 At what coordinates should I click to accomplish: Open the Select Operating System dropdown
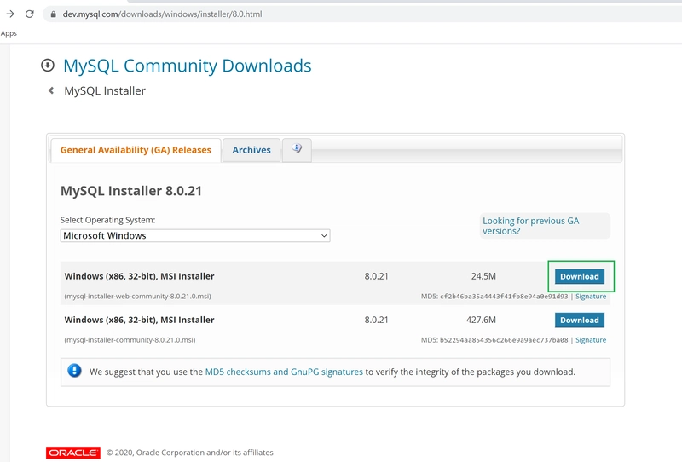[195, 235]
